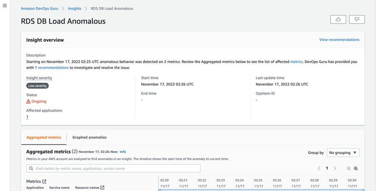Image resolution: width=376 pixels, height=191 pixels.
Task: Click View recommendations link
Action: pyautogui.click(x=339, y=40)
